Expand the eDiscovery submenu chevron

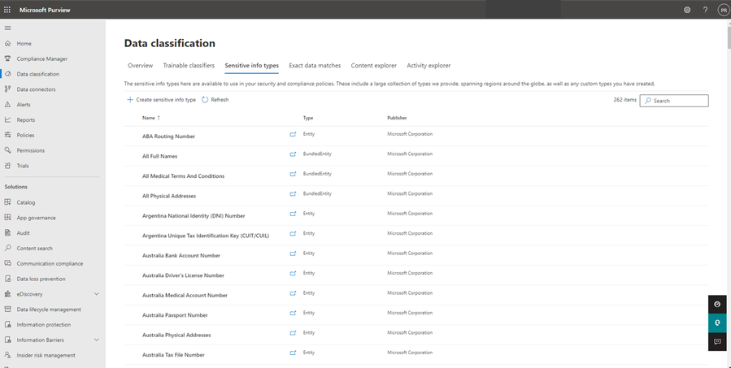click(97, 294)
